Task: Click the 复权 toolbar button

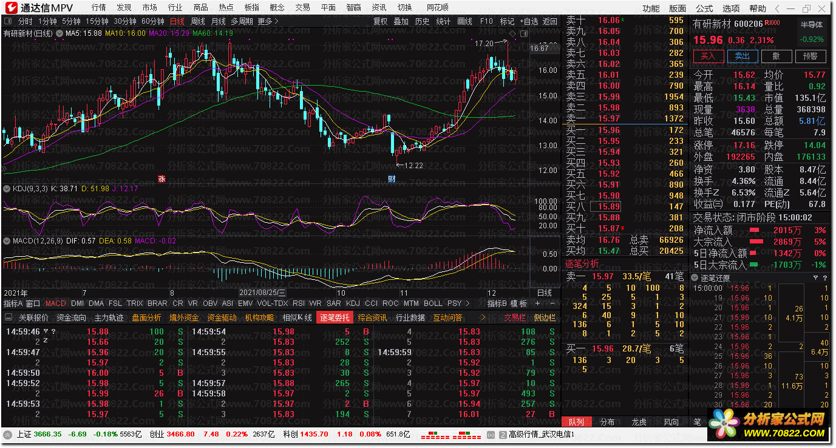Action: (380, 21)
